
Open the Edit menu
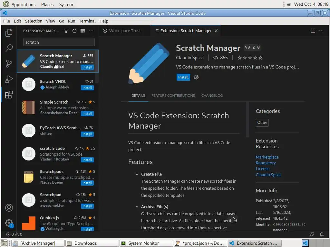[17, 21]
